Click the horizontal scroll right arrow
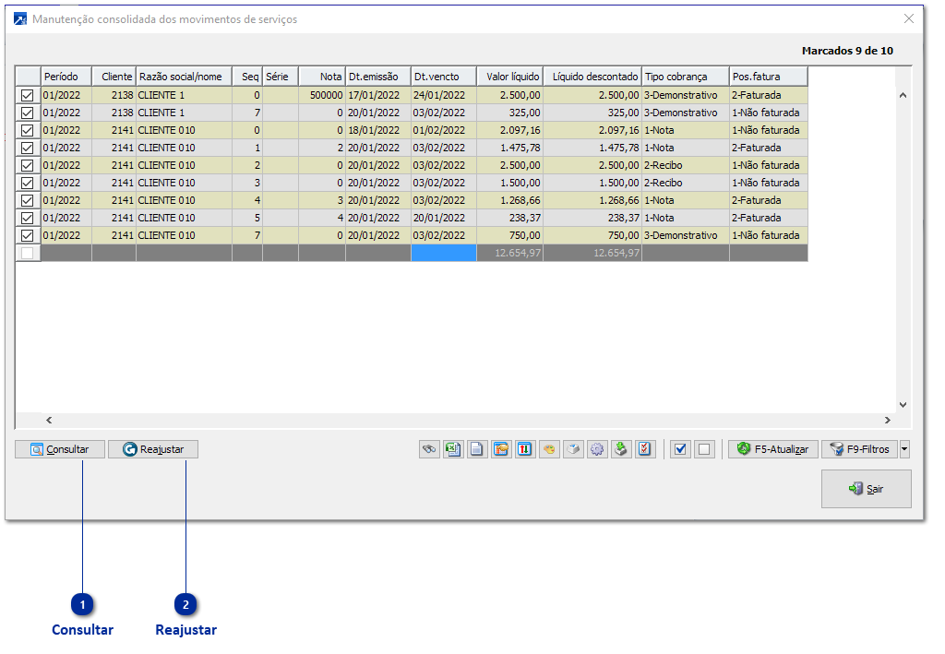Image resolution: width=945 pixels, height=654 pixels. pyautogui.click(x=887, y=421)
